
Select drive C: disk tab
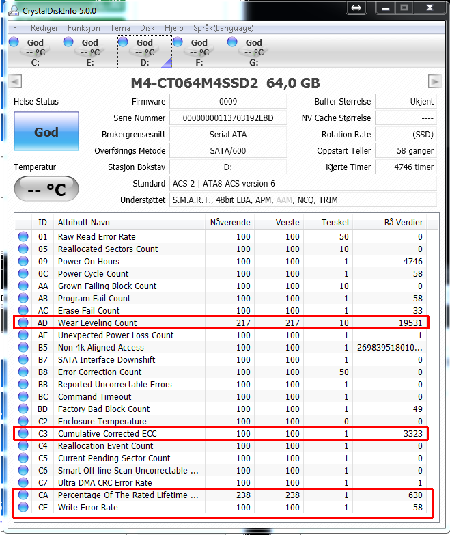[x=36, y=51]
